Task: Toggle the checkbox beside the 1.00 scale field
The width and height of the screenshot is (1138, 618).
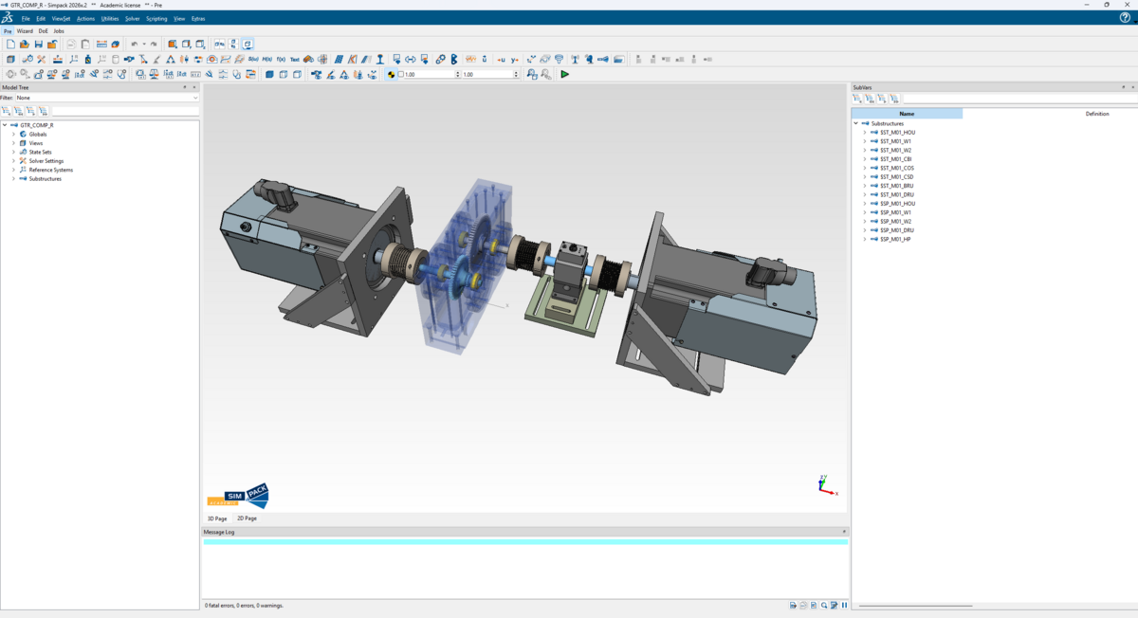Action: tap(401, 74)
